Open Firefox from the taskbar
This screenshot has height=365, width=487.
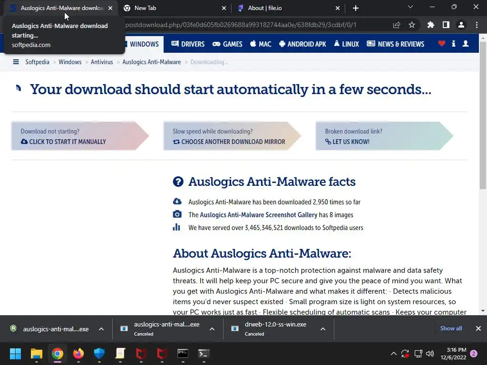click(78, 354)
